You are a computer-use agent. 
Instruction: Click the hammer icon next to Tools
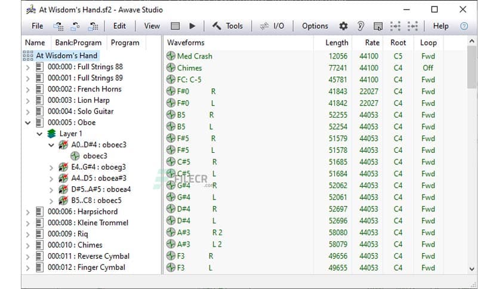coord(217,26)
